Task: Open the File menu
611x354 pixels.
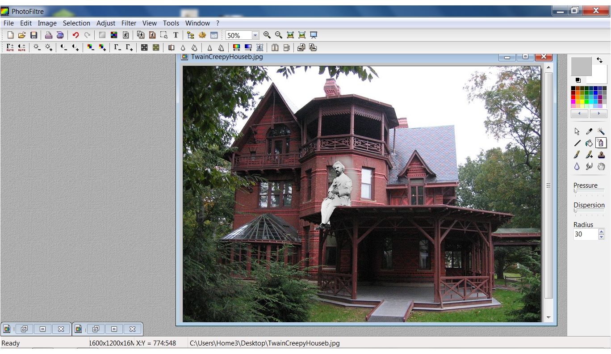Action: [x=8, y=23]
